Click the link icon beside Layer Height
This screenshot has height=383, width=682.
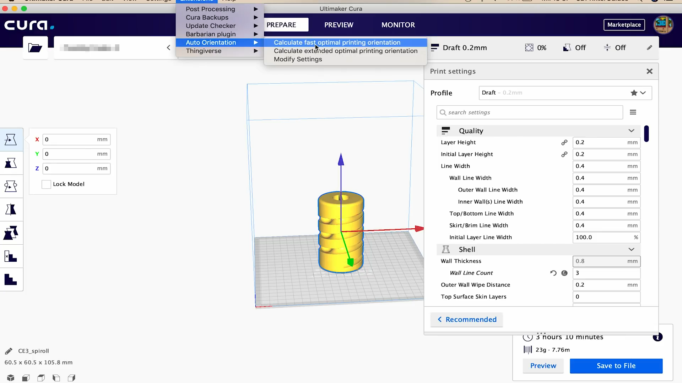(564, 143)
